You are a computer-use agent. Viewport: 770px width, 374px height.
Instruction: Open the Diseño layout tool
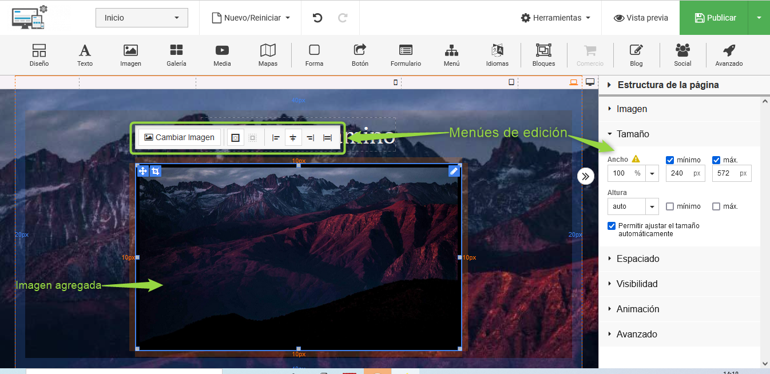(x=39, y=55)
